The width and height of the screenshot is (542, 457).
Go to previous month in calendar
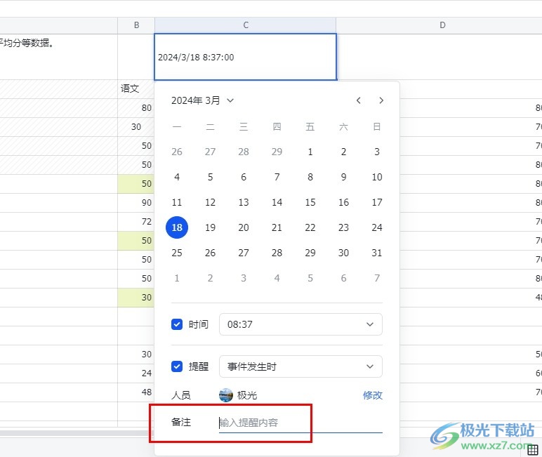click(x=359, y=100)
